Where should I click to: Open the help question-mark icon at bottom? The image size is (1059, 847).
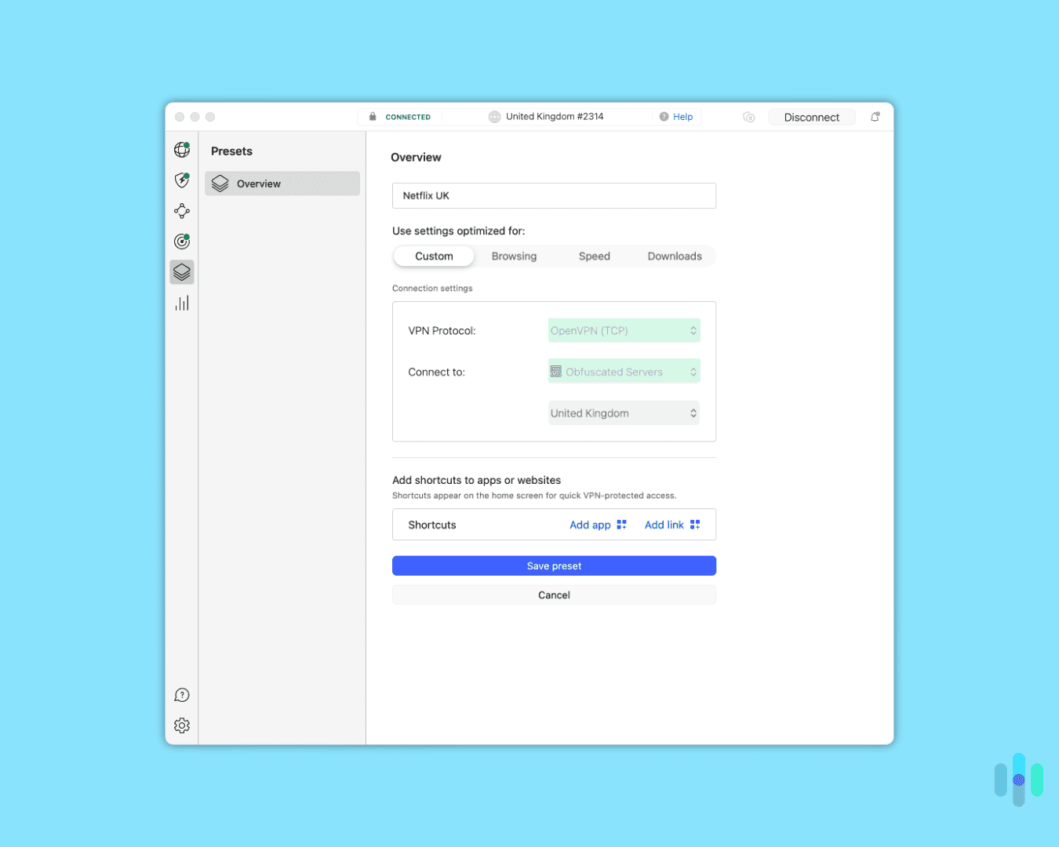(x=181, y=695)
